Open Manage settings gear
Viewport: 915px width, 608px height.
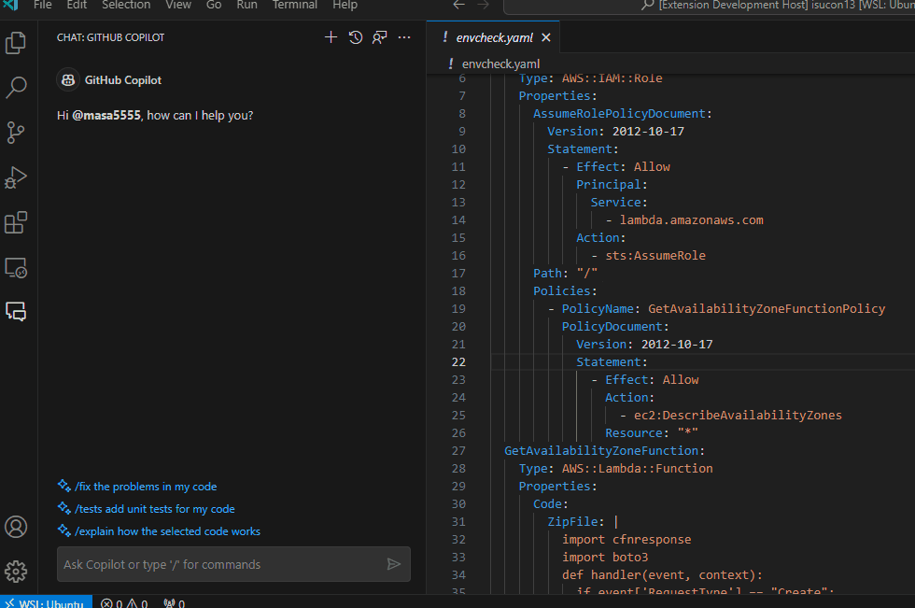16,571
